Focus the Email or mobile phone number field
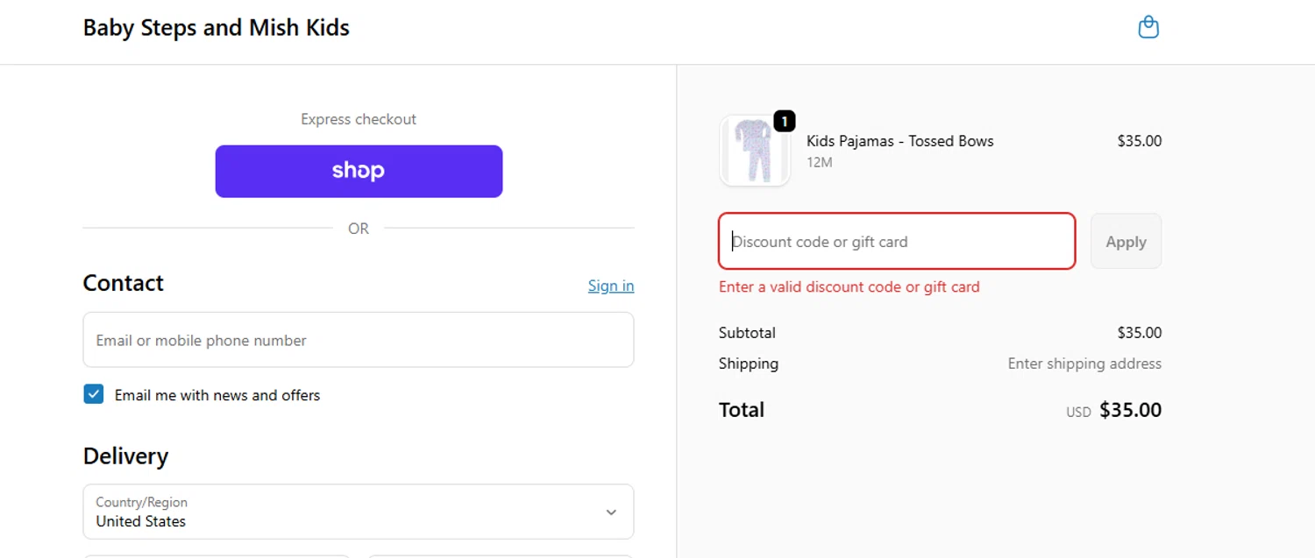The image size is (1315, 558). click(x=359, y=340)
